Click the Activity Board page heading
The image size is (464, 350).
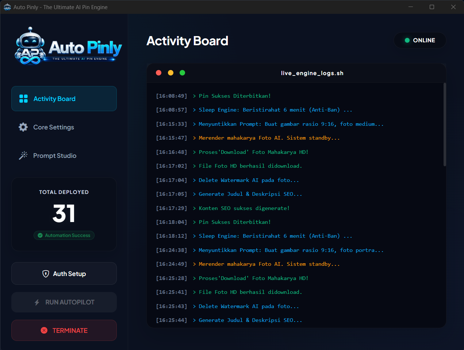[187, 41]
